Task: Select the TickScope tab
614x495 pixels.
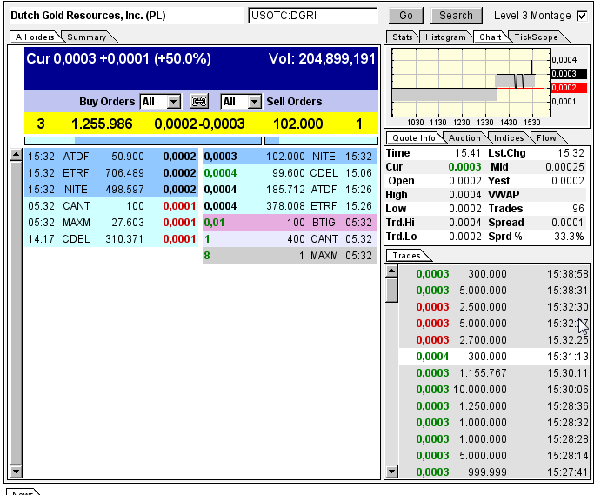Action: [536, 37]
